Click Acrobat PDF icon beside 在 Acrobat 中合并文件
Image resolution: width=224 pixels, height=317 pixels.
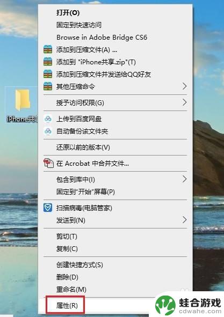48,163
